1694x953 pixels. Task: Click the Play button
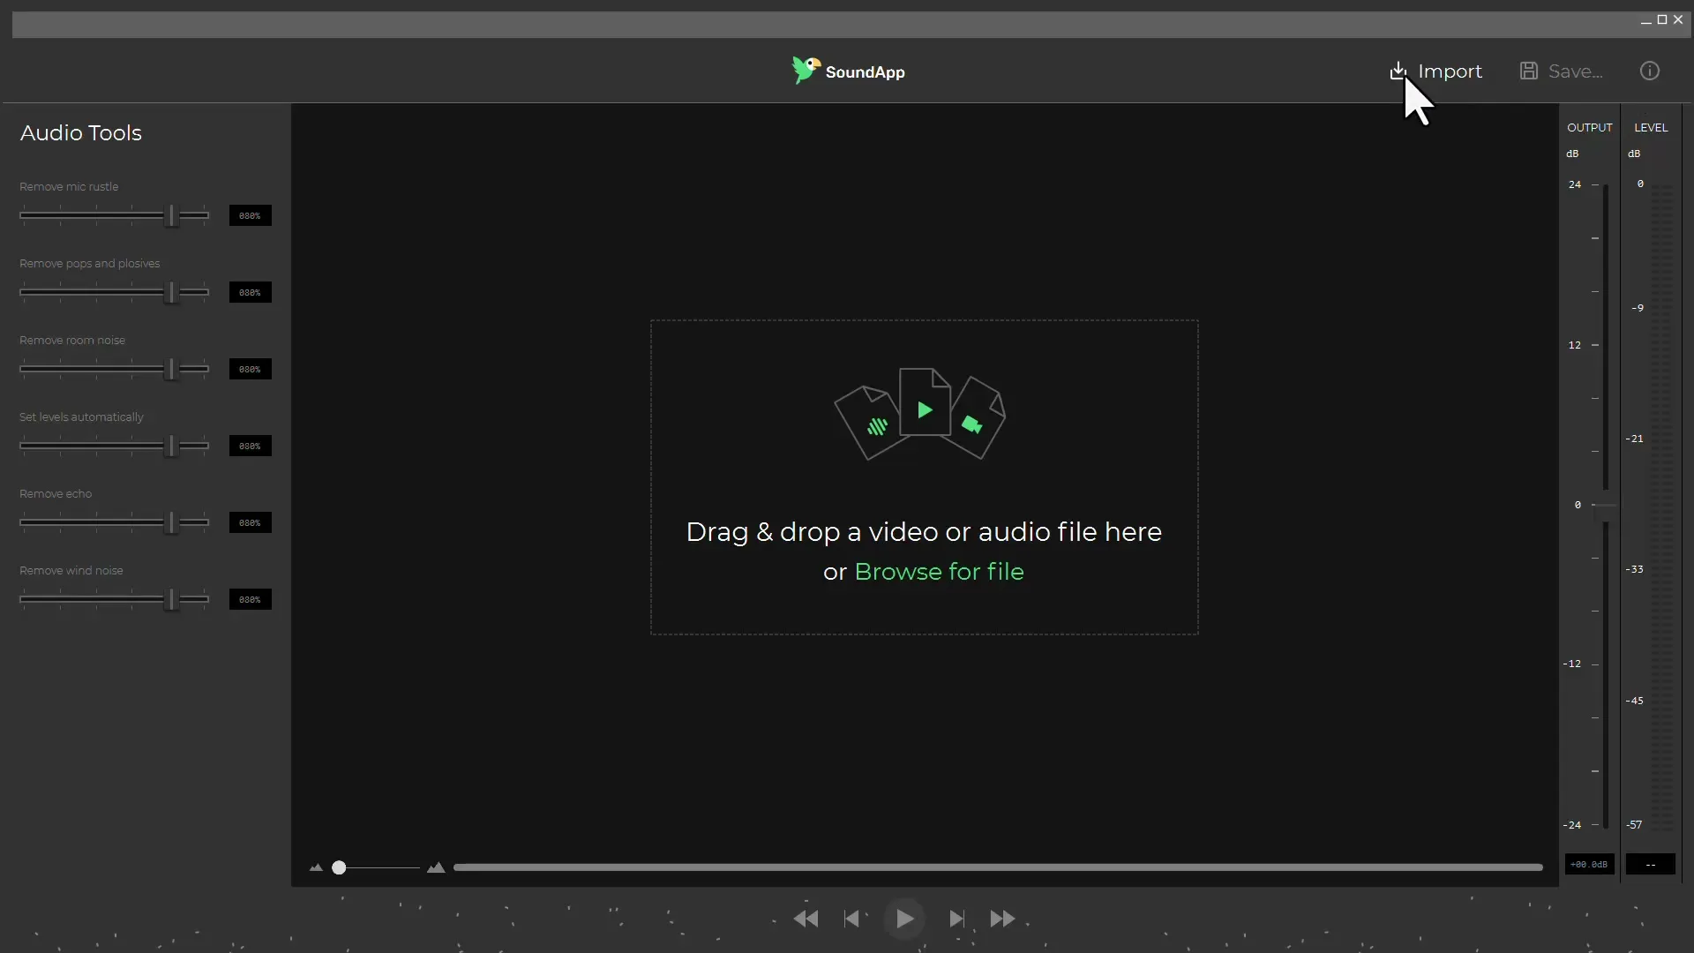click(x=904, y=919)
